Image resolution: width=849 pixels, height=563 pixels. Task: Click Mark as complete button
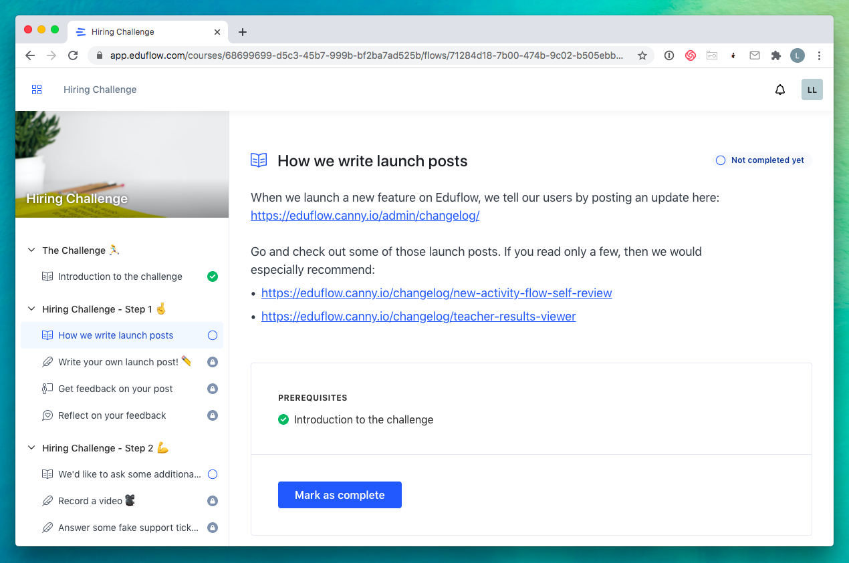pos(340,495)
